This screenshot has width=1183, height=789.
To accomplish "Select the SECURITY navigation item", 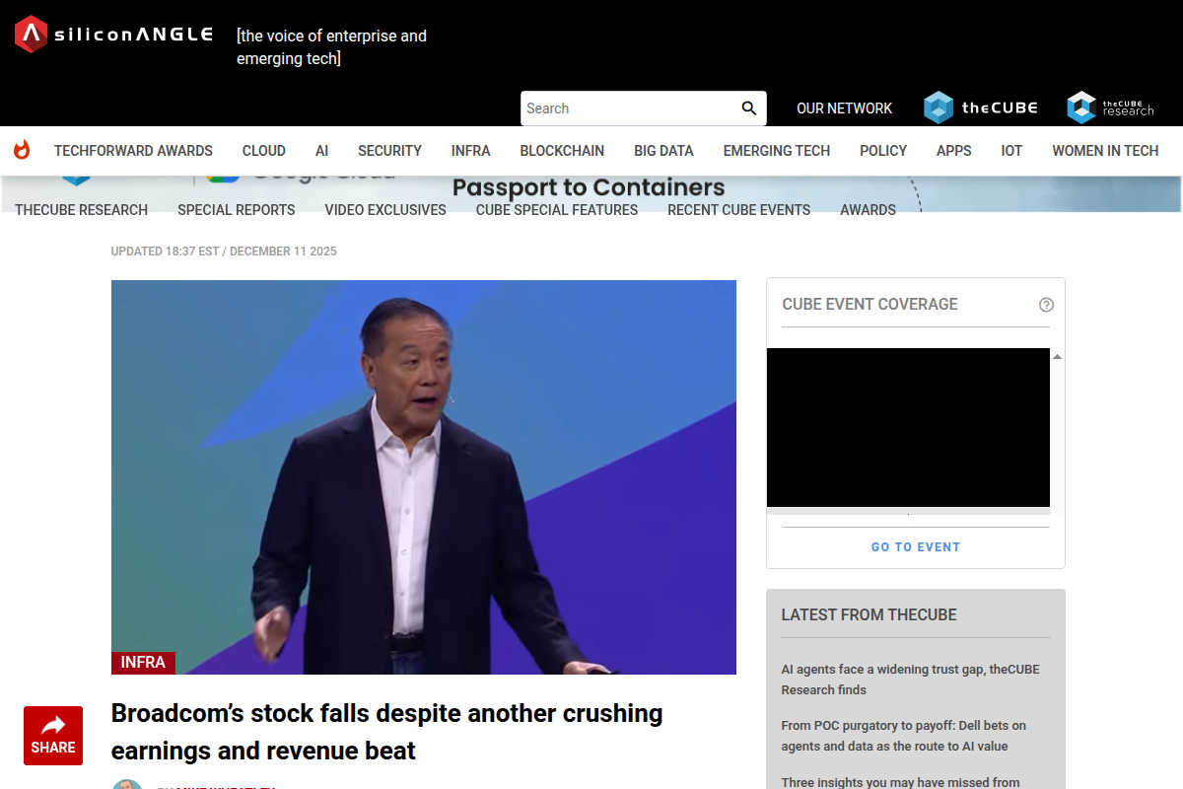I will (389, 151).
